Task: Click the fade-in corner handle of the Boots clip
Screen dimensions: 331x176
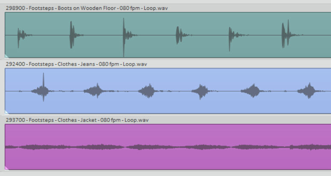Action: coord(6,56)
